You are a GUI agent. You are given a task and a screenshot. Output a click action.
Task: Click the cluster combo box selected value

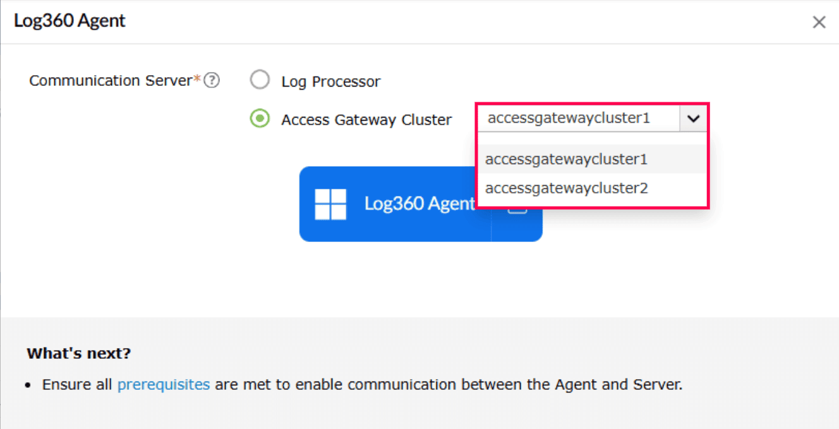578,118
